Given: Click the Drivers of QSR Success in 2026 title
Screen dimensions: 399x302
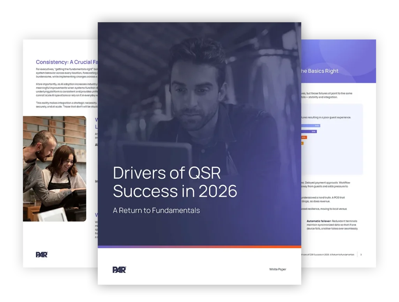Looking at the screenshot, I should tap(175, 182).
